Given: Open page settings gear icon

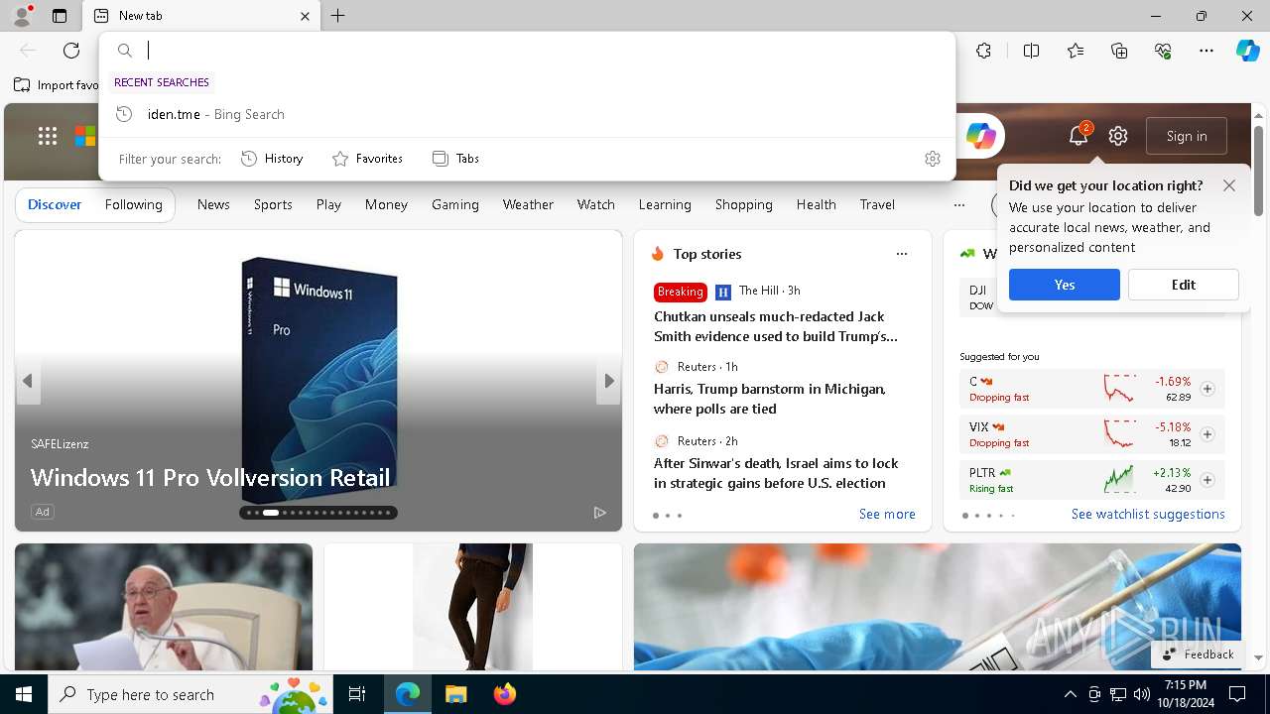Looking at the screenshot, I should (1118, 136).
